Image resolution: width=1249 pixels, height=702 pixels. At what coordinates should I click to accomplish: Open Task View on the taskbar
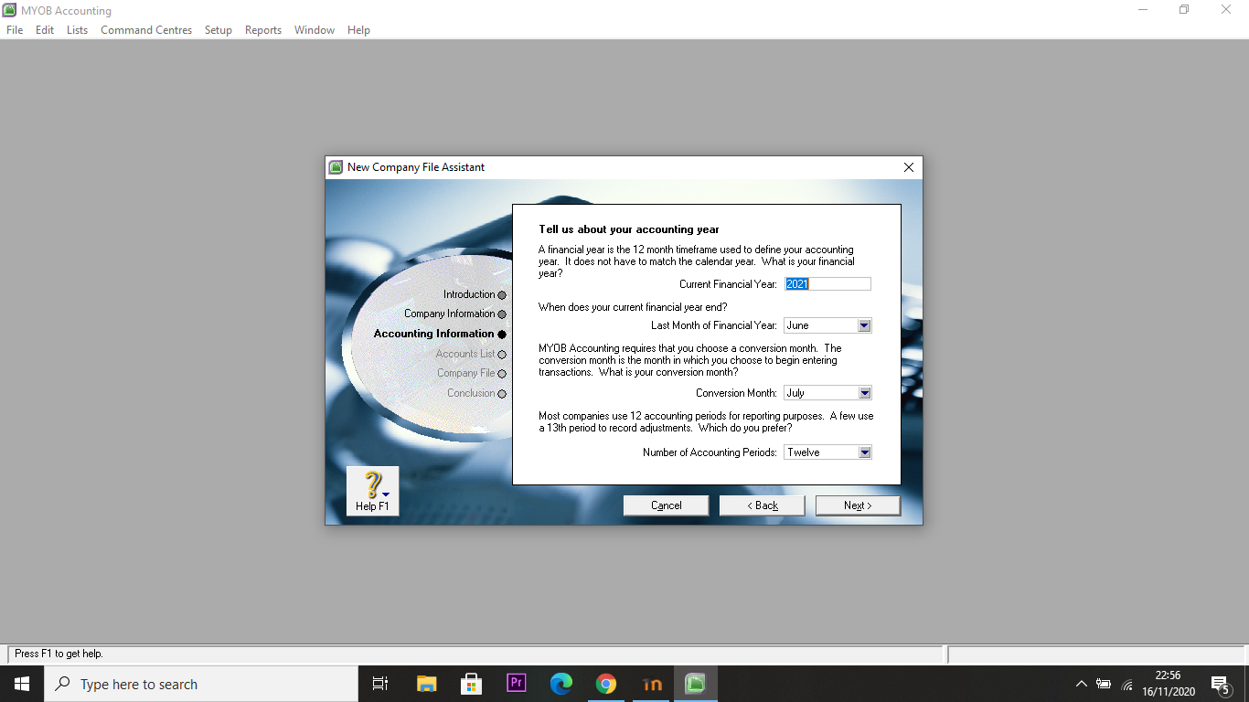click(x=380, y=684)
